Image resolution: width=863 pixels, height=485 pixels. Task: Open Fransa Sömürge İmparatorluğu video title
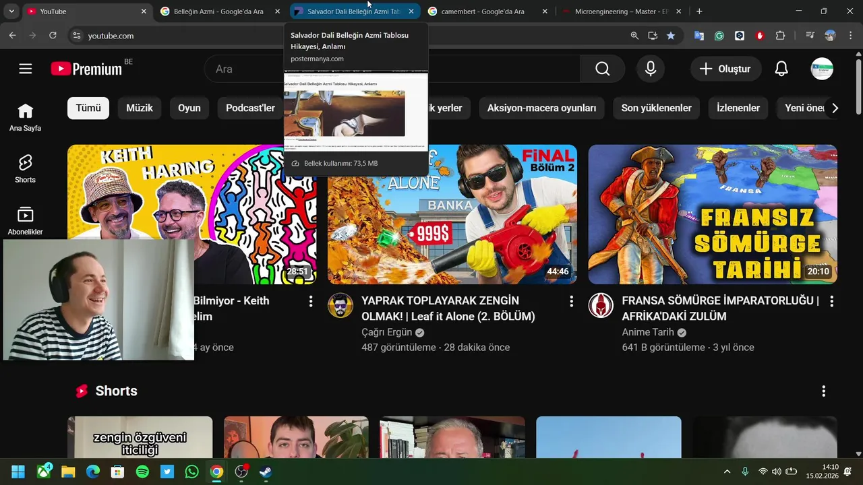(720, 309)
